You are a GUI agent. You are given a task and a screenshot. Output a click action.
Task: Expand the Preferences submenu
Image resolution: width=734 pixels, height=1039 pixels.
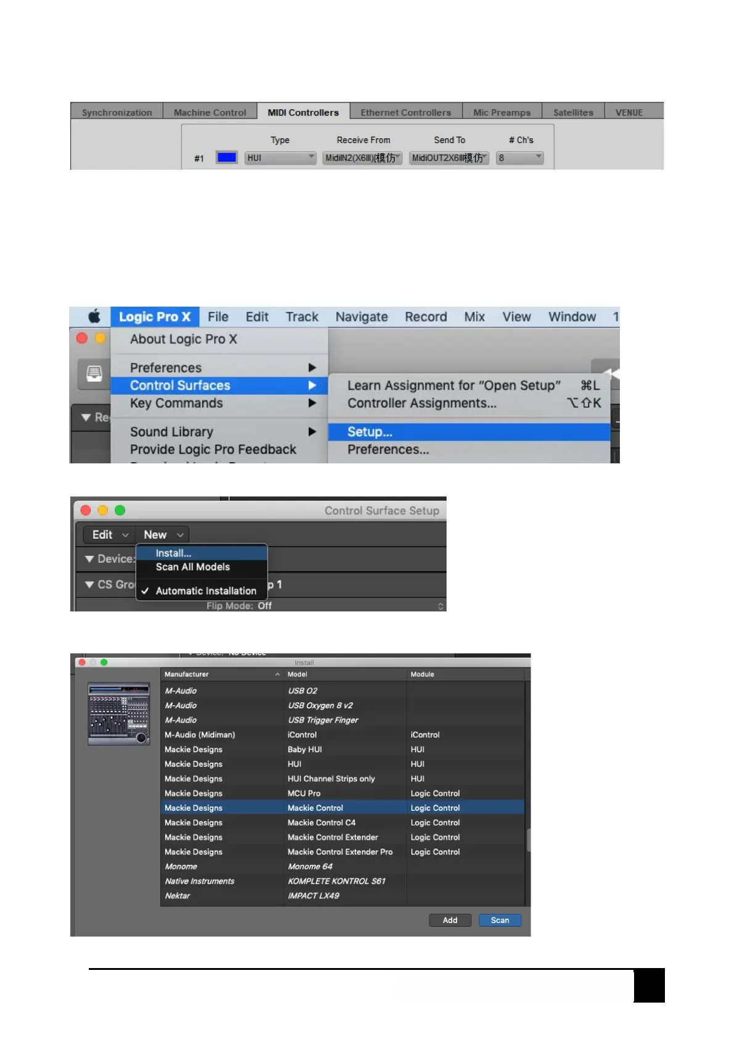[x=219, y=368]
